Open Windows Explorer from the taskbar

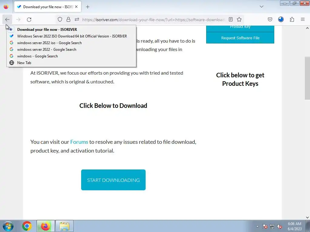64,226
